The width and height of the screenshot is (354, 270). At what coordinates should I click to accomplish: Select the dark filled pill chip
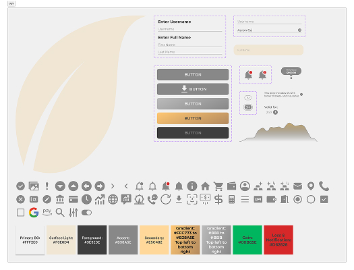click(248, 107)
